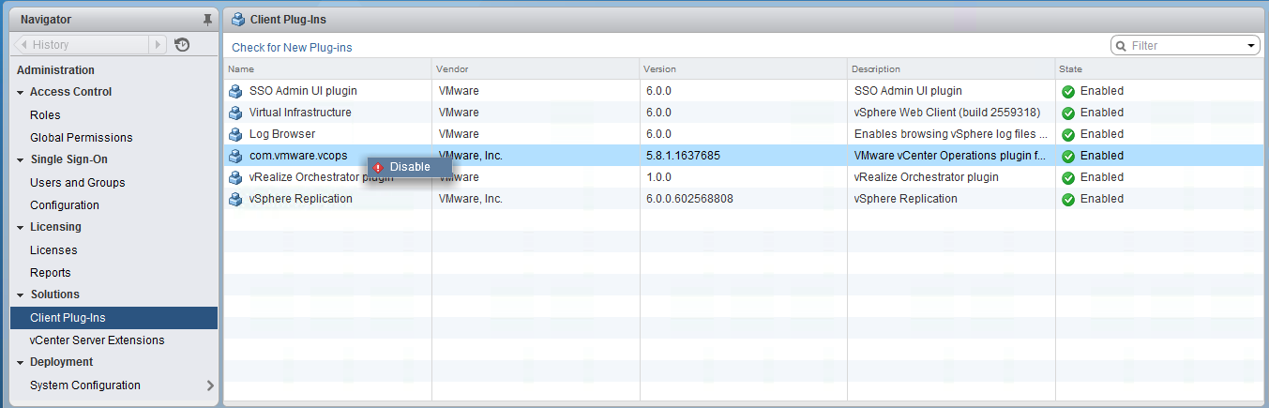This screenshot has width=1269, height=408.
Task: Open Users and Groups
Action: [77, 183]
